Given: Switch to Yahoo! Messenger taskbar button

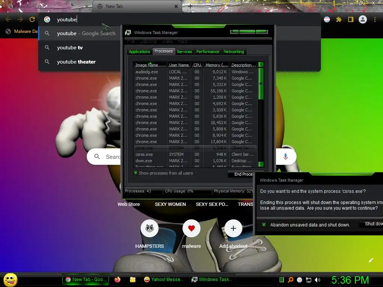Looking at the screenshot, I should (164, 280).
